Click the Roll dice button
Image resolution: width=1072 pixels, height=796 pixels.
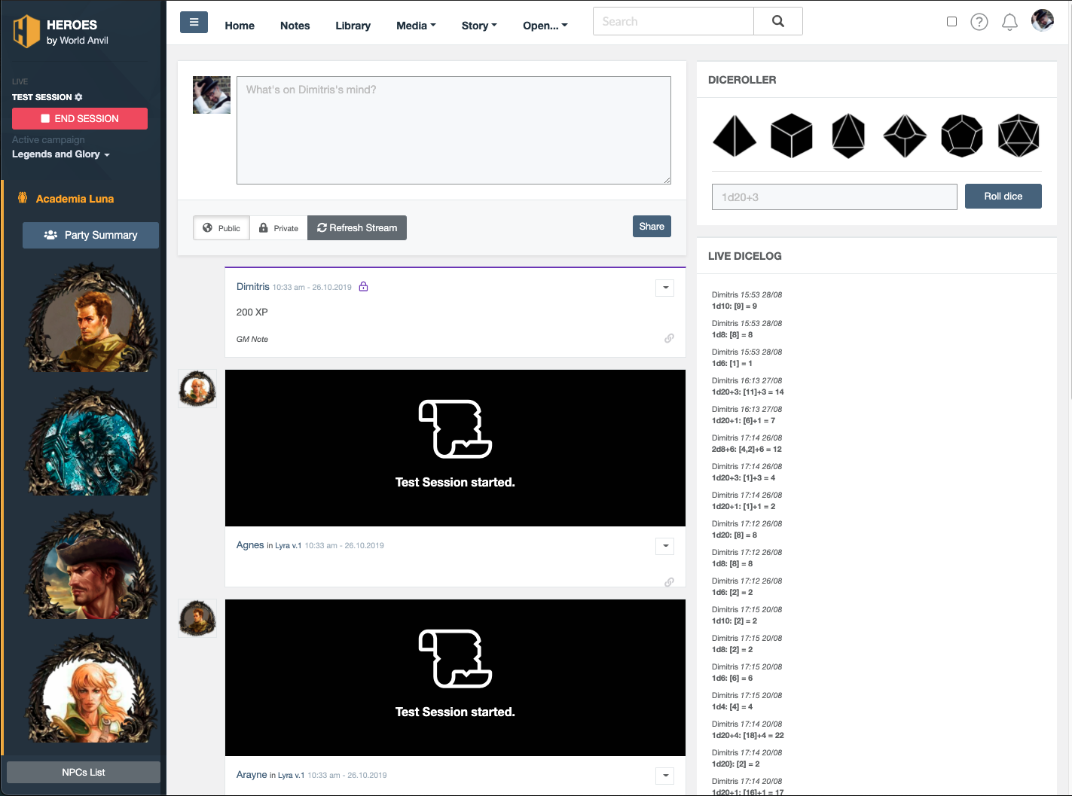(x=1003, y=196)
